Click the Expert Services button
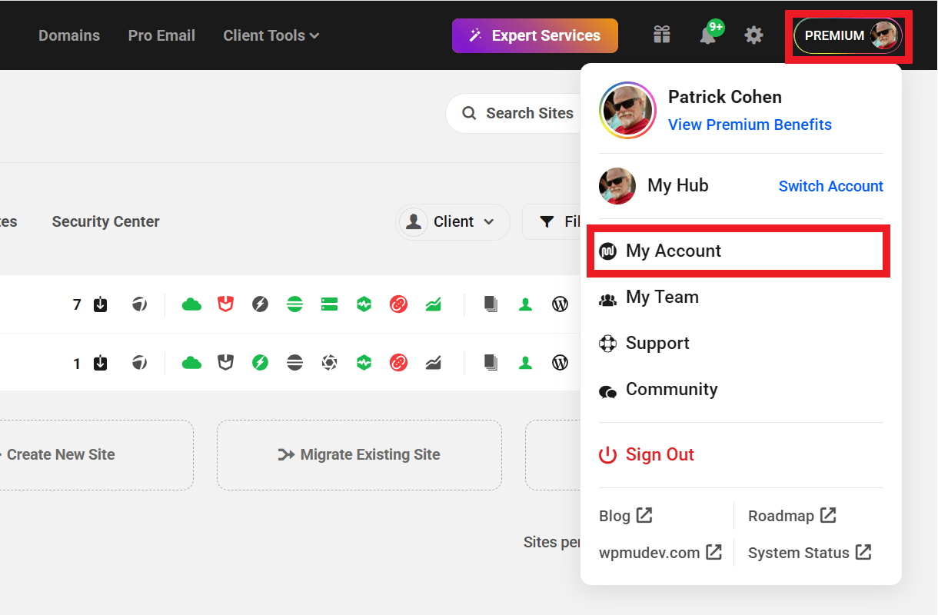938x615 pixels. (534, 35)
